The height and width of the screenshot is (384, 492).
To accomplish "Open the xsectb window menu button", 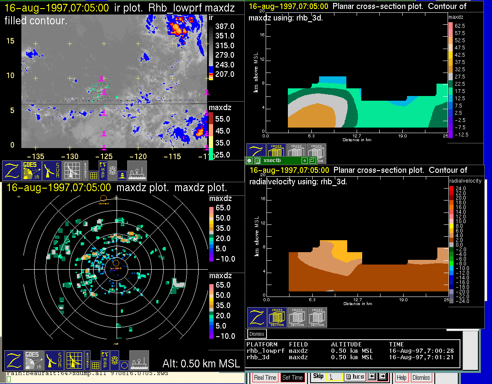I will 249,161.
